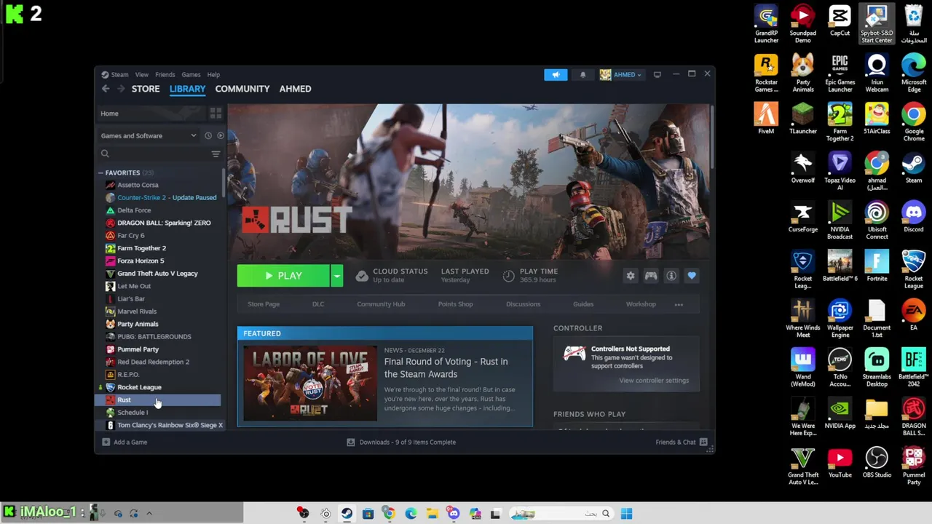932x524 pixels.
Task: Open the Steam menu
Action: pos(119,74)
